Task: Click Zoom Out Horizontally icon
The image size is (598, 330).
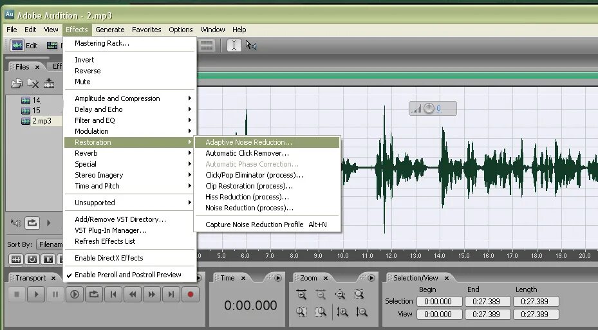Action: (321, 294)
